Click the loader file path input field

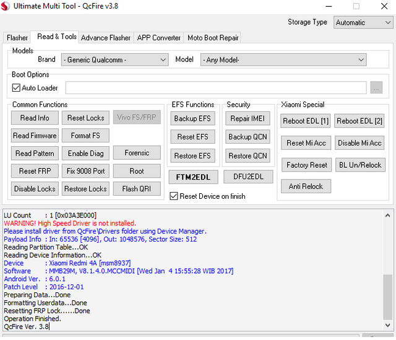click(216, 88)
